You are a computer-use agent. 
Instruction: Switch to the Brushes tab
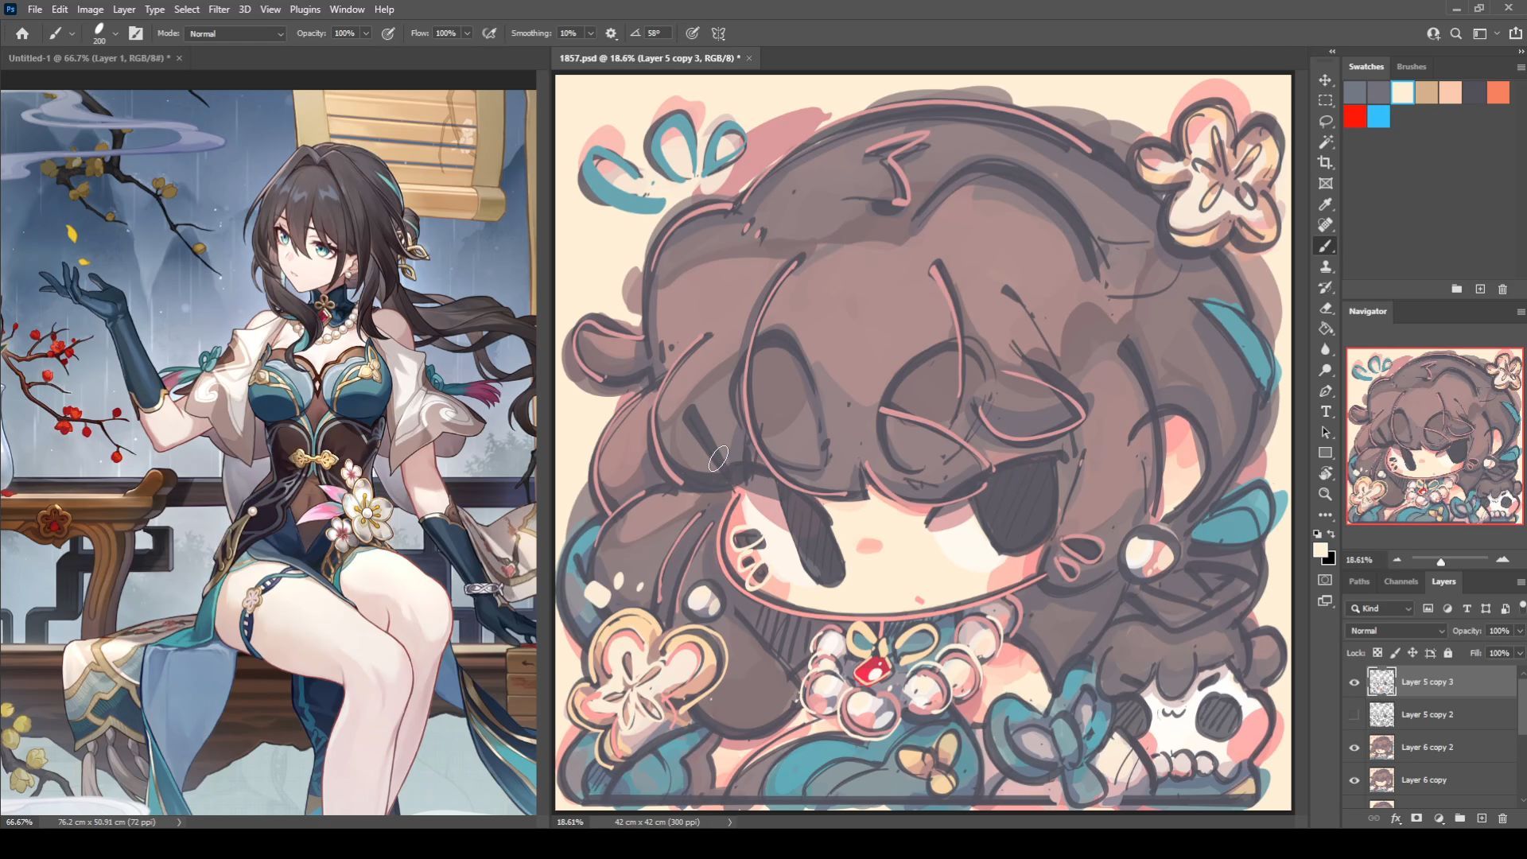pyautogui.click(x=1411, y=67)
